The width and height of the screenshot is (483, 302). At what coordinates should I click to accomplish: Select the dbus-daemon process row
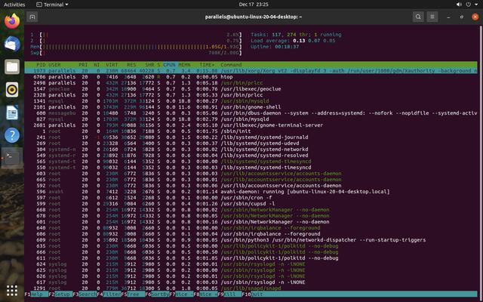pos(251,113)
